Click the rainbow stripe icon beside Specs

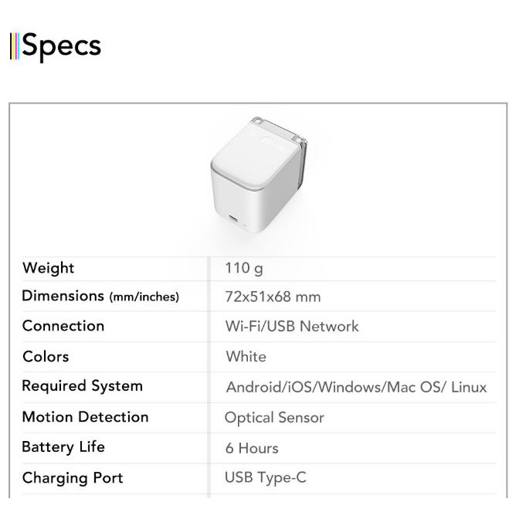(14, 46)
